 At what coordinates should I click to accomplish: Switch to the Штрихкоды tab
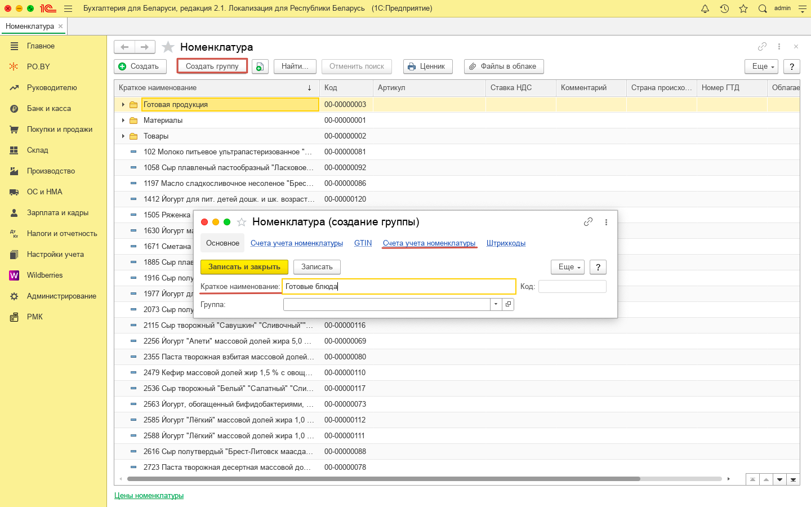[x=506, y=243]
